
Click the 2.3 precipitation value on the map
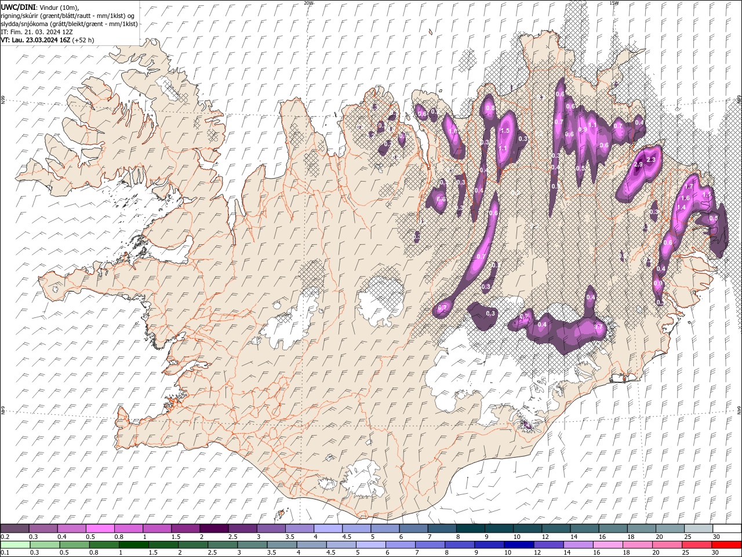pos(650,160)
